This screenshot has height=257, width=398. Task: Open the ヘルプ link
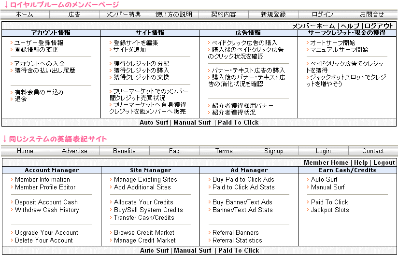click(x=350, y=26)
